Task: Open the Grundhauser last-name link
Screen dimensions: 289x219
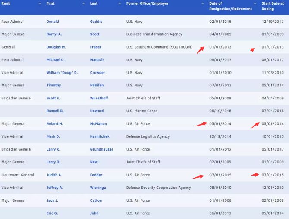Action: [101, 149]
